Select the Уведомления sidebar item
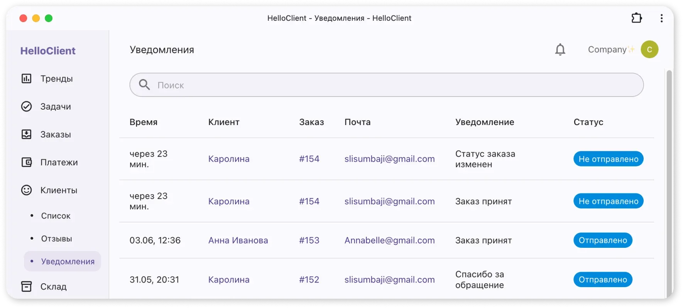Screen dimensions: 683x308 click(68, 261)
